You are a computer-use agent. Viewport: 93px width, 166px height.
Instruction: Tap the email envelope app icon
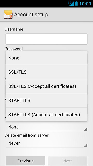(x=8, y=15)
